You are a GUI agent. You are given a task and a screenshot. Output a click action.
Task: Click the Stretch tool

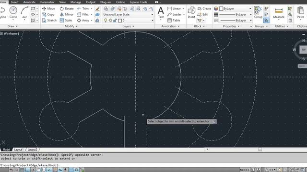[x=49, y=20]
